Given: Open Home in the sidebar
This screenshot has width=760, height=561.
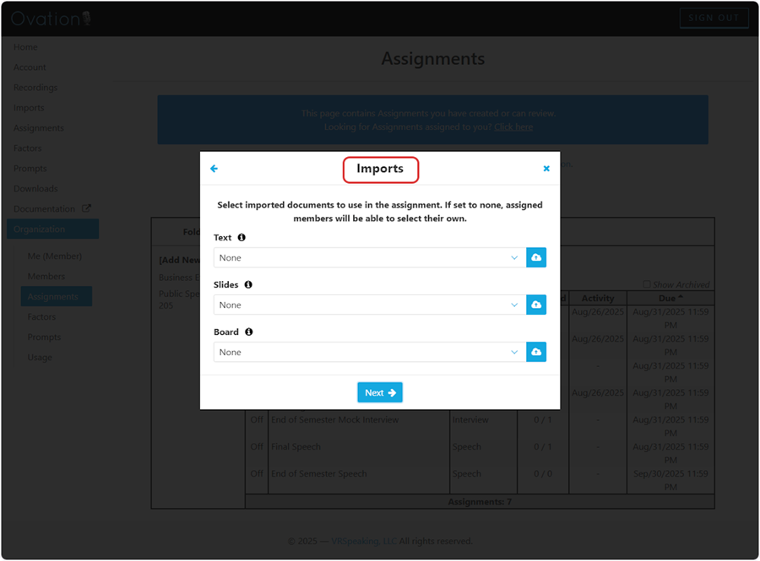Looking at the screenshot, I should coord(25,47).
